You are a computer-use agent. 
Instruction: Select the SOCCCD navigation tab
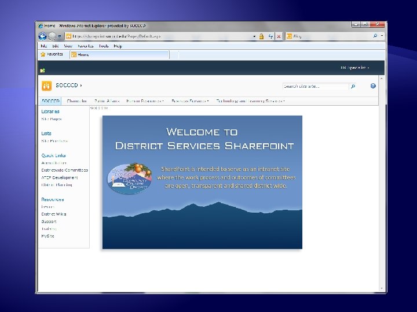(x=50, y=101)
